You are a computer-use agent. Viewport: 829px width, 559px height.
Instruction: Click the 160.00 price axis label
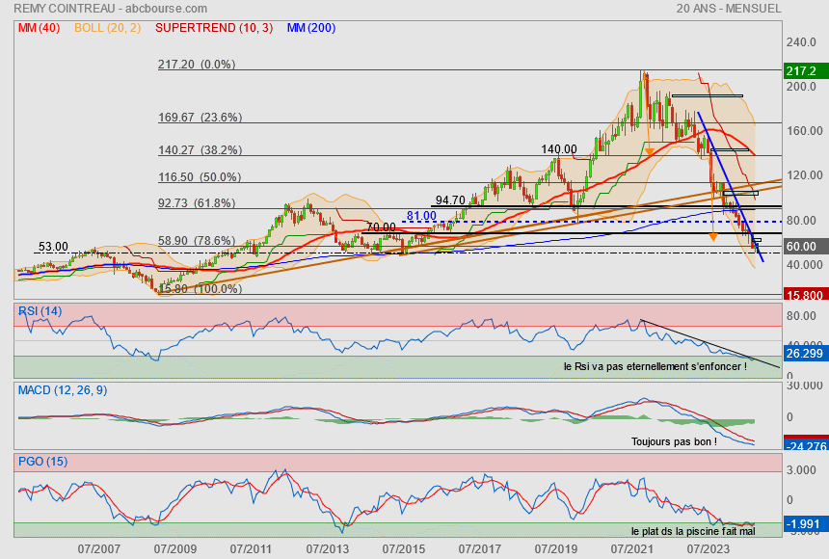click(x=804, y=131)
